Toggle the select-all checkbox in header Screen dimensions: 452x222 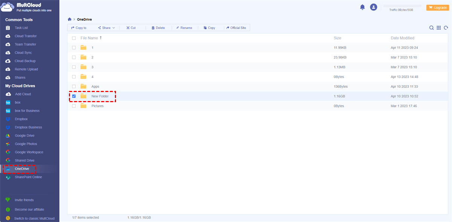(74, 38)
